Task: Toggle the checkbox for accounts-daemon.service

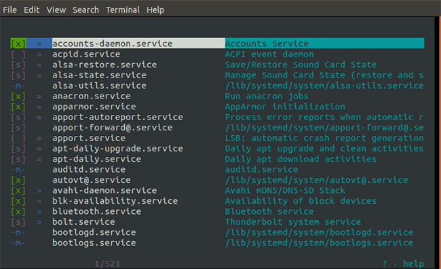Action: coord(18,43)
